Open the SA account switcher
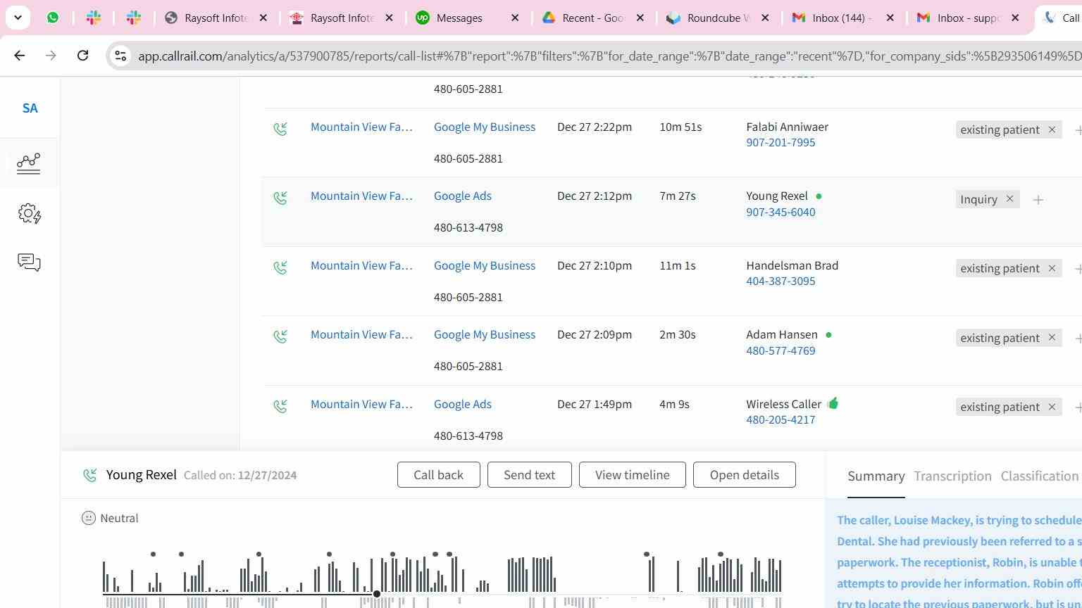Image resolution: width=1082 pixels, height=608 pixels. click(x=30, y=108)
